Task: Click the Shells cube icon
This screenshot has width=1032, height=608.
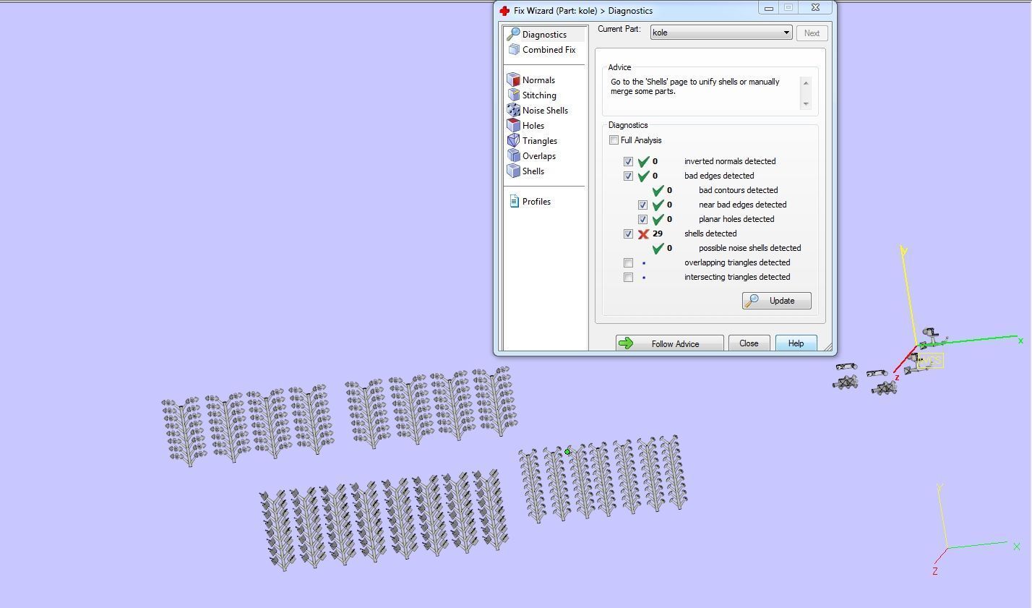Action: (513, 171)
